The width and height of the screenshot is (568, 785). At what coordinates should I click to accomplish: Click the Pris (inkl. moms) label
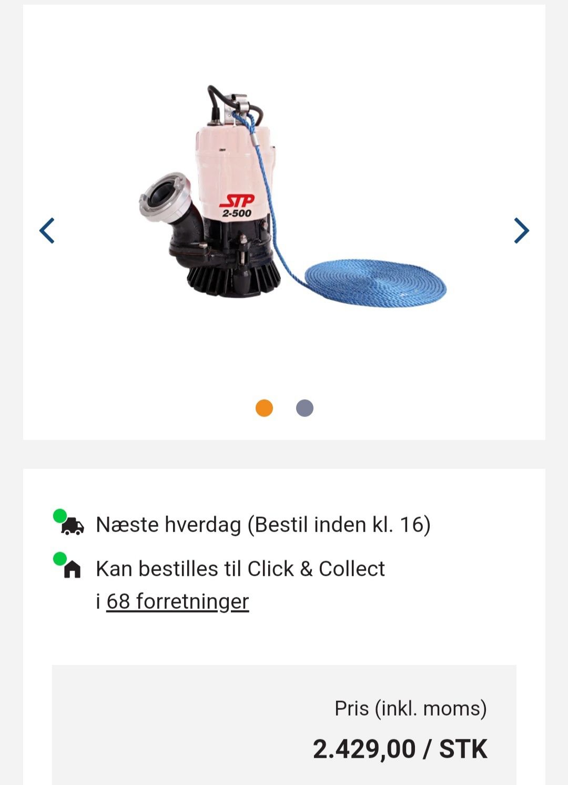(411, 709)
